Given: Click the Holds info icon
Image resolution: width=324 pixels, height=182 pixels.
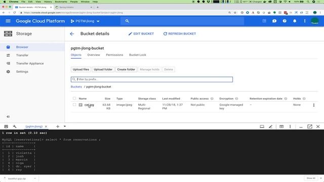Looking at the screenshot, I should point(304,99).
